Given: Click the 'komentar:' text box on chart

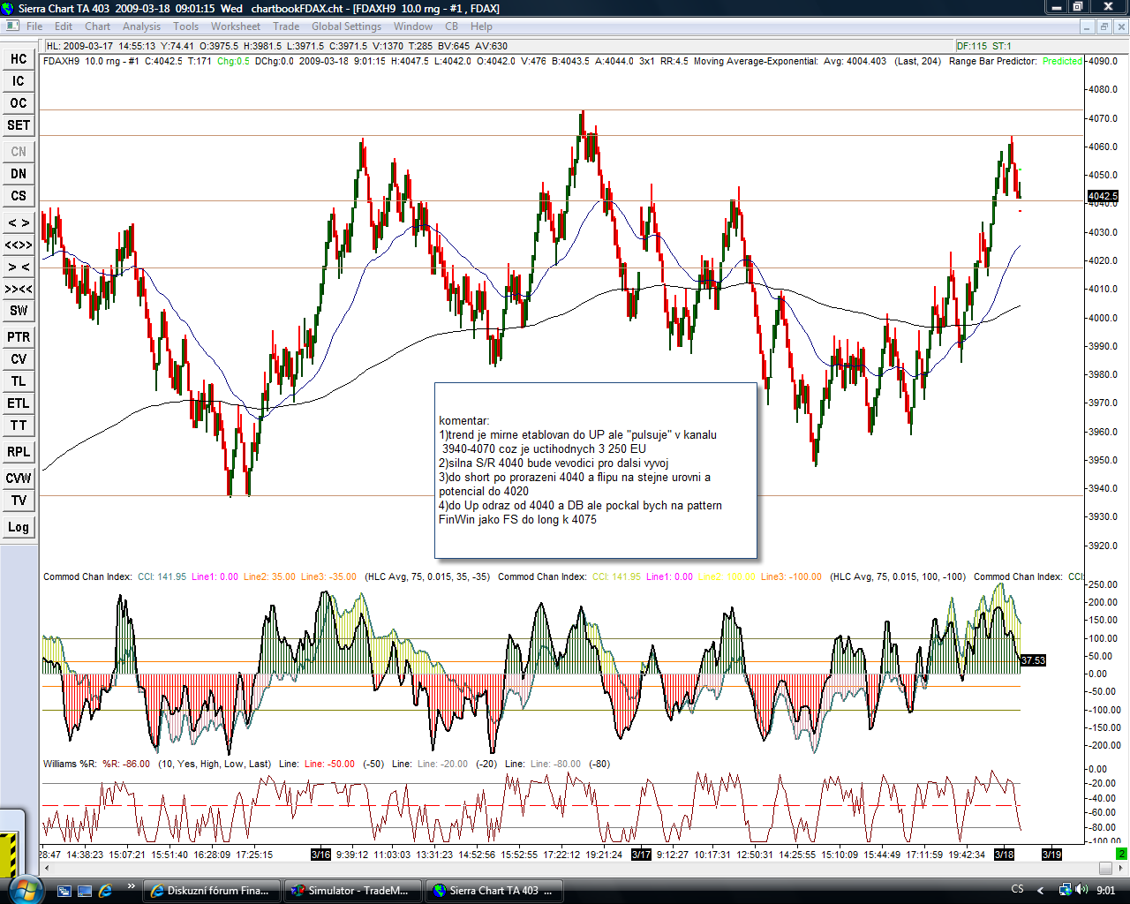Looking at the screenshot, I should pos(596,471).
